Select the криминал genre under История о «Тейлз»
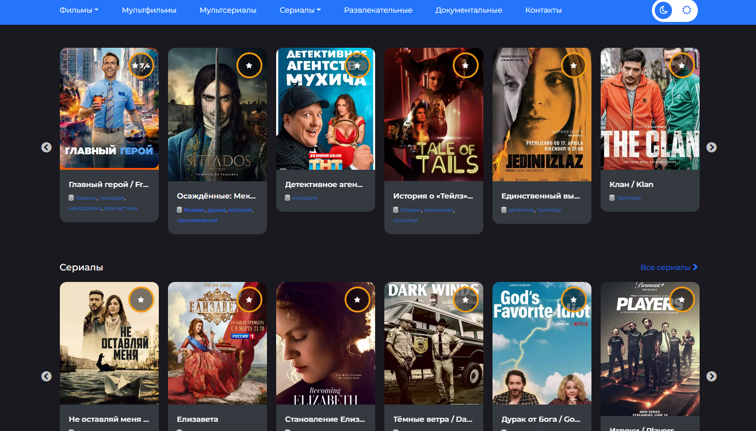 coord(438,209)
